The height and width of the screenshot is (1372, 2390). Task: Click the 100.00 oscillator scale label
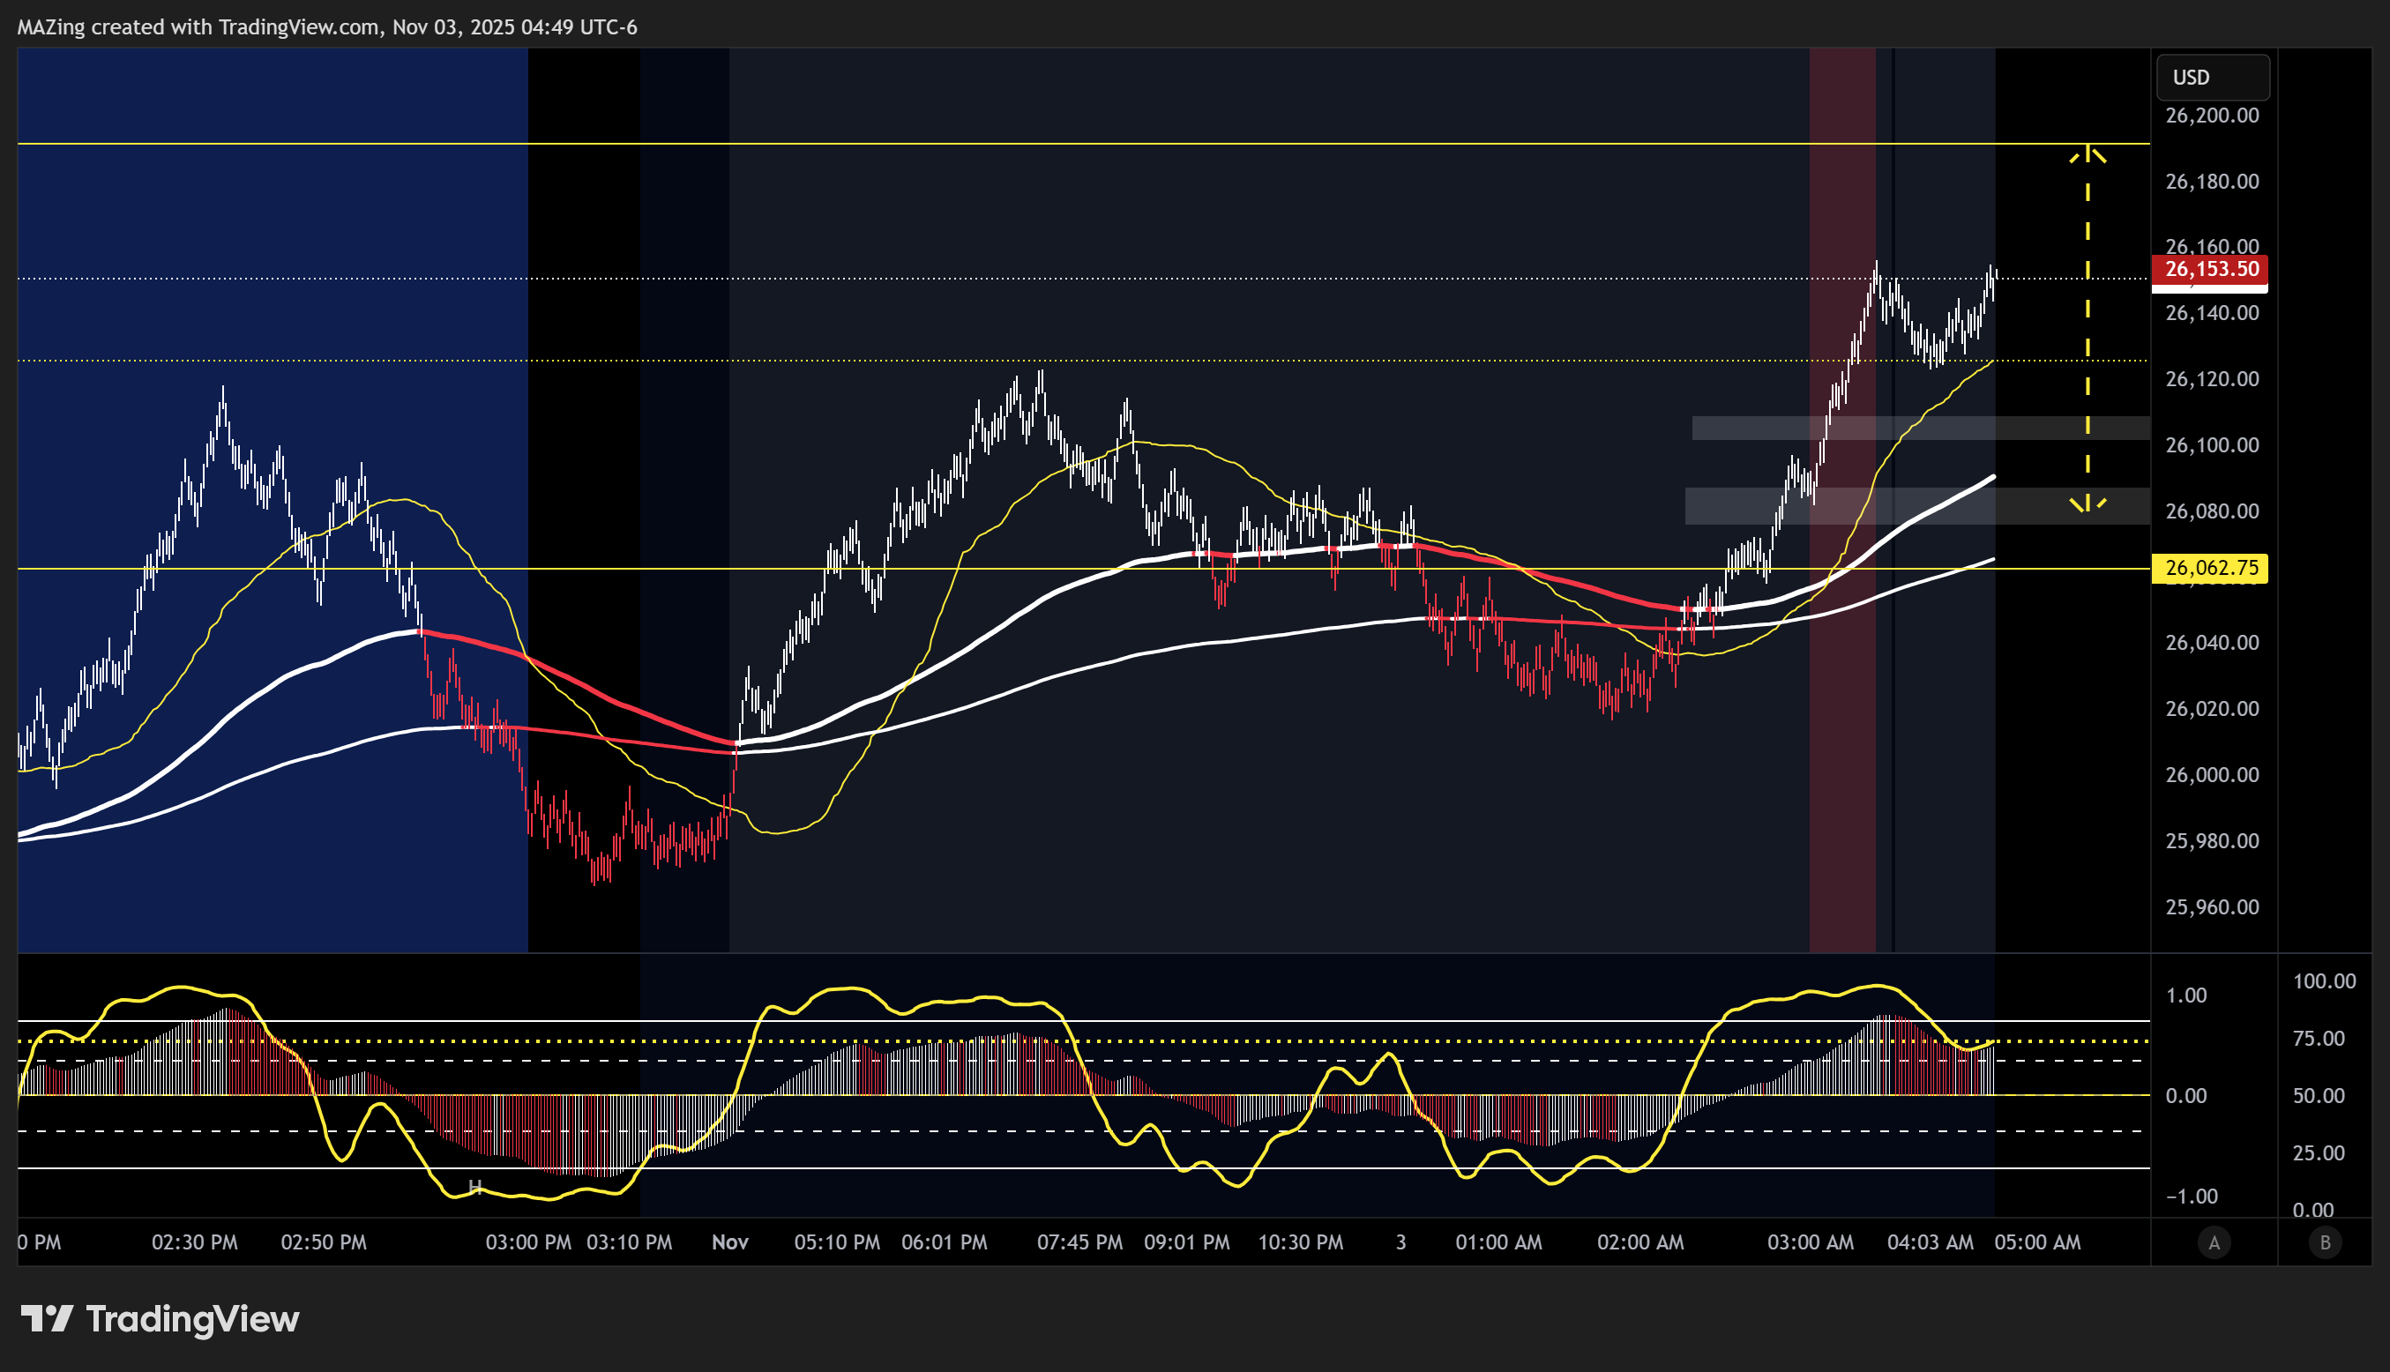coord(2324,982)
